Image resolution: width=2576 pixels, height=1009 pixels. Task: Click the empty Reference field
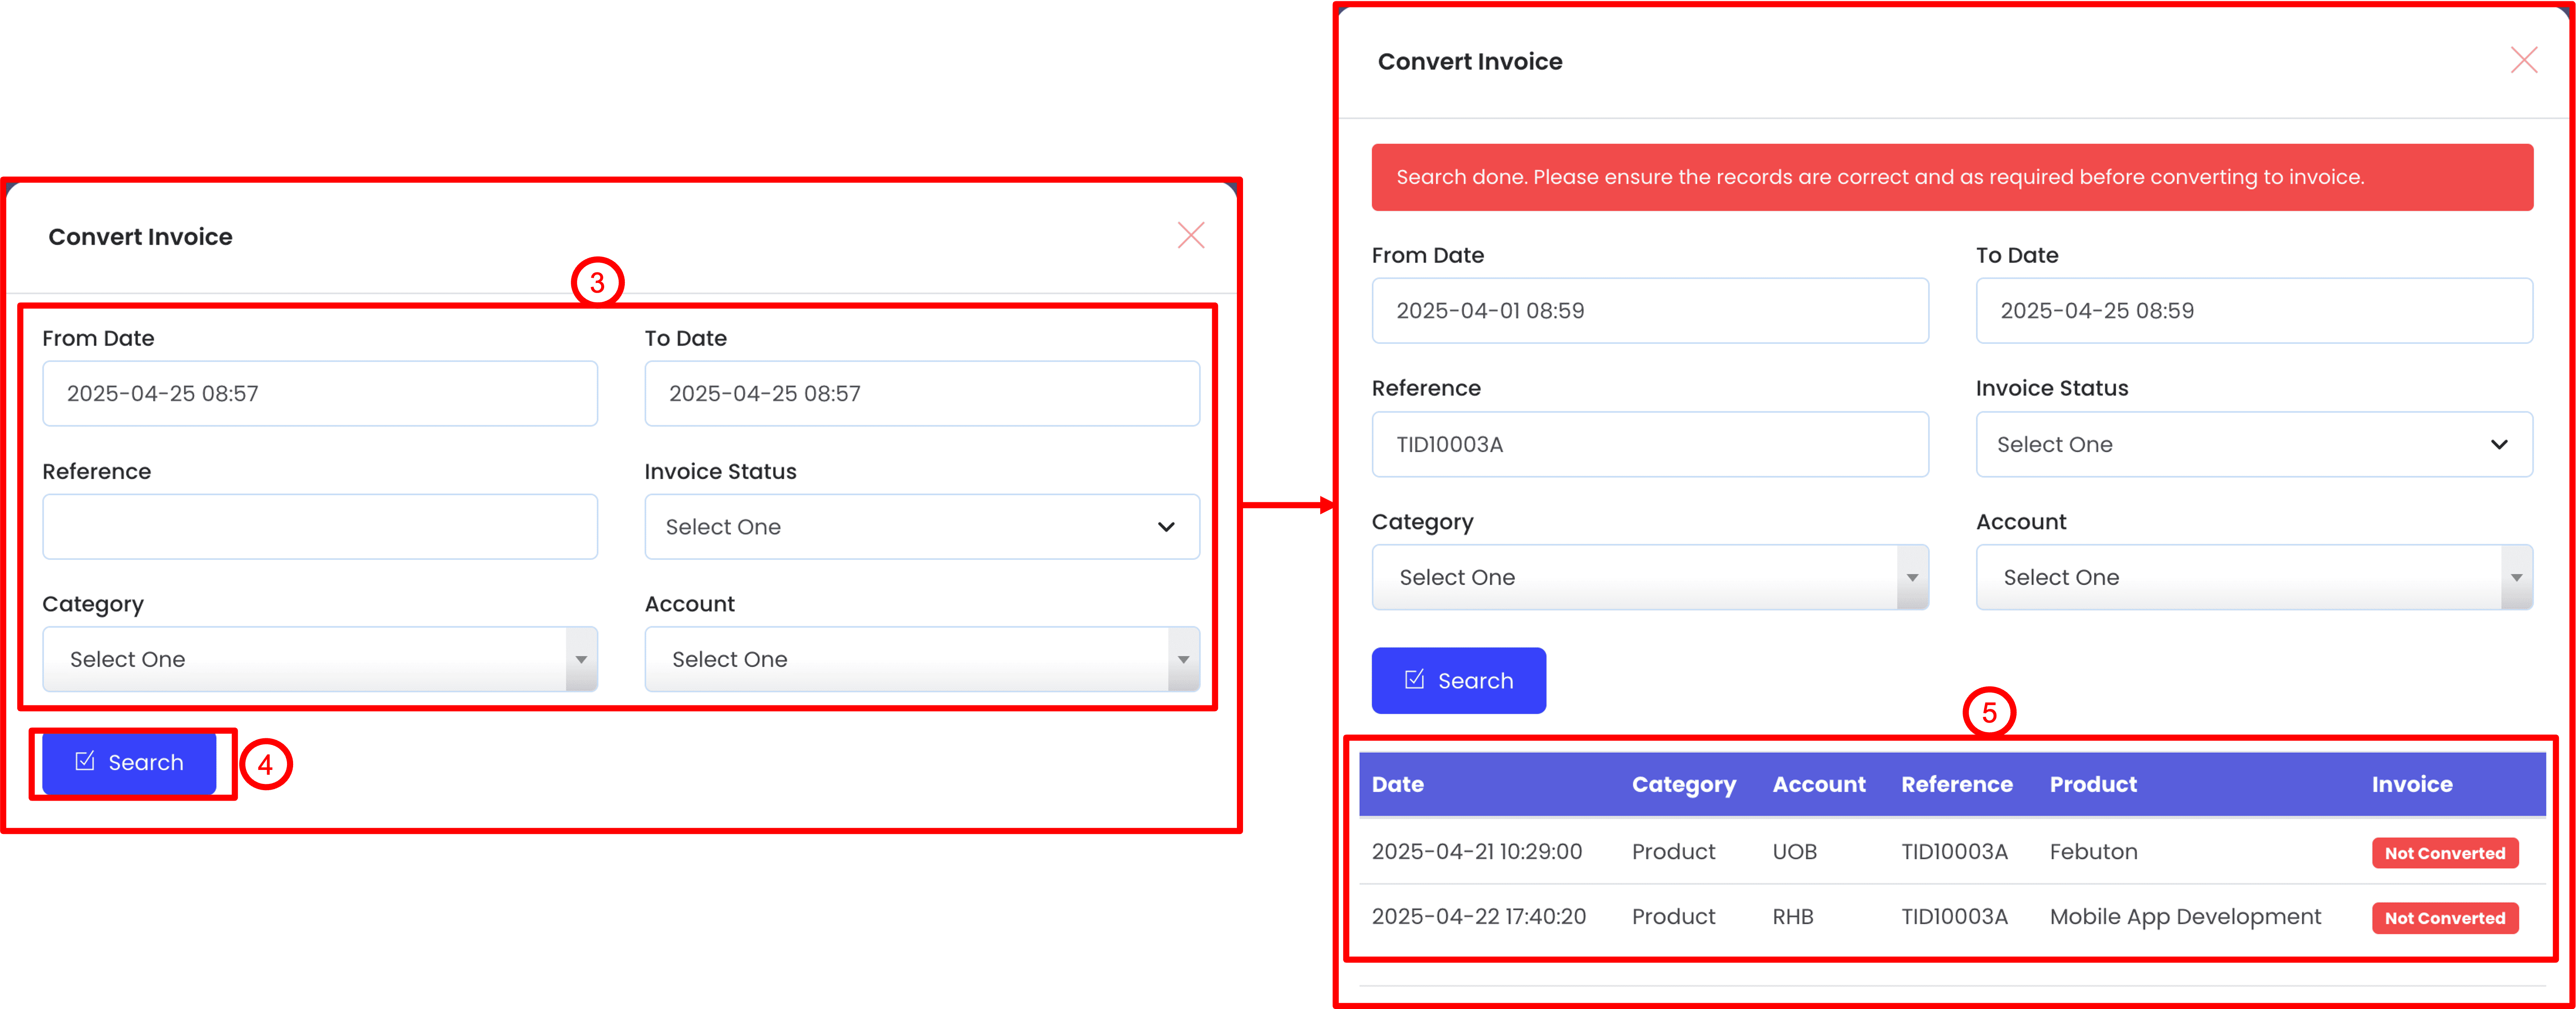coord(319,527)
